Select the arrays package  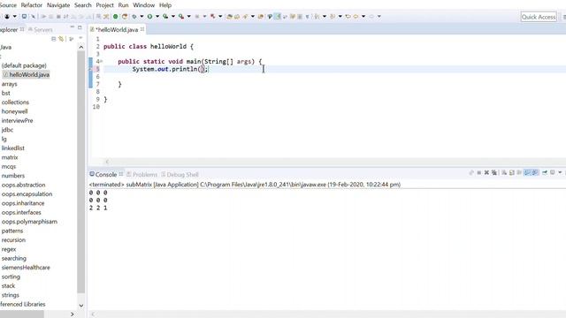(10, 84)
